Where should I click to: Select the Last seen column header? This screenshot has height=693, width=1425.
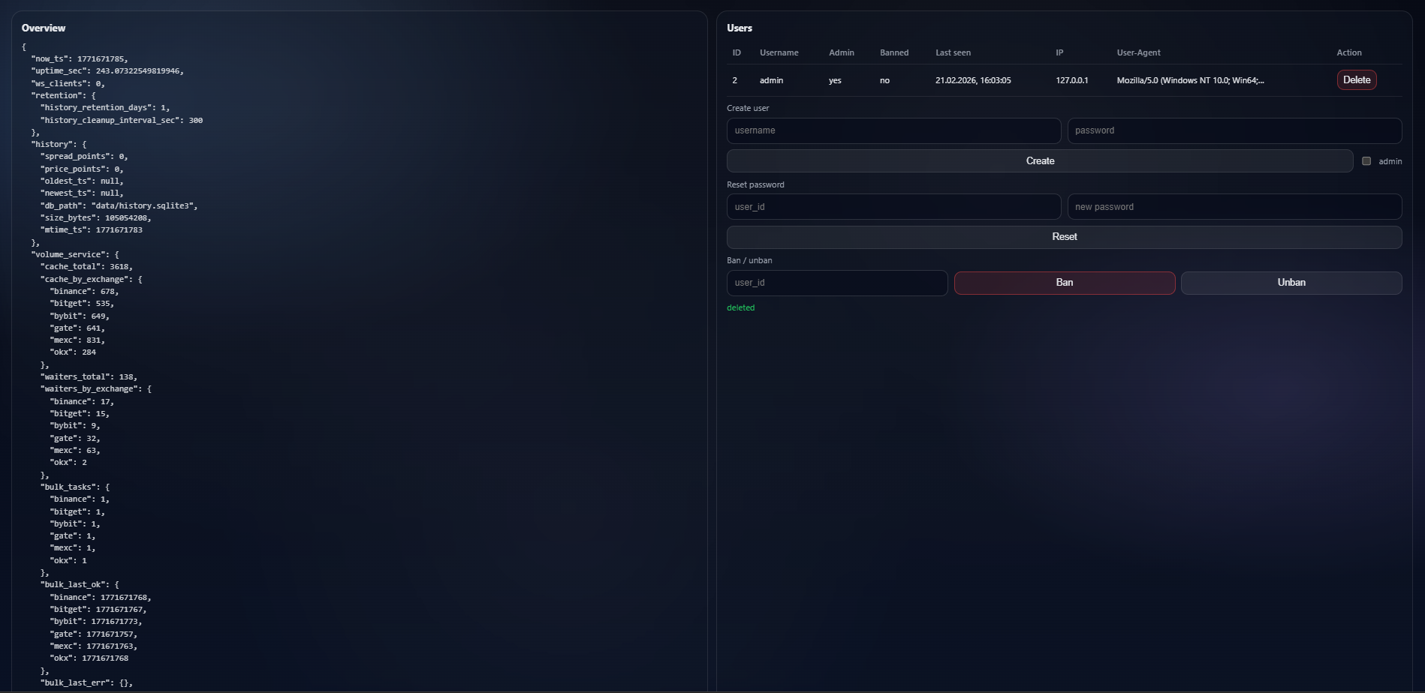point(953,52)
